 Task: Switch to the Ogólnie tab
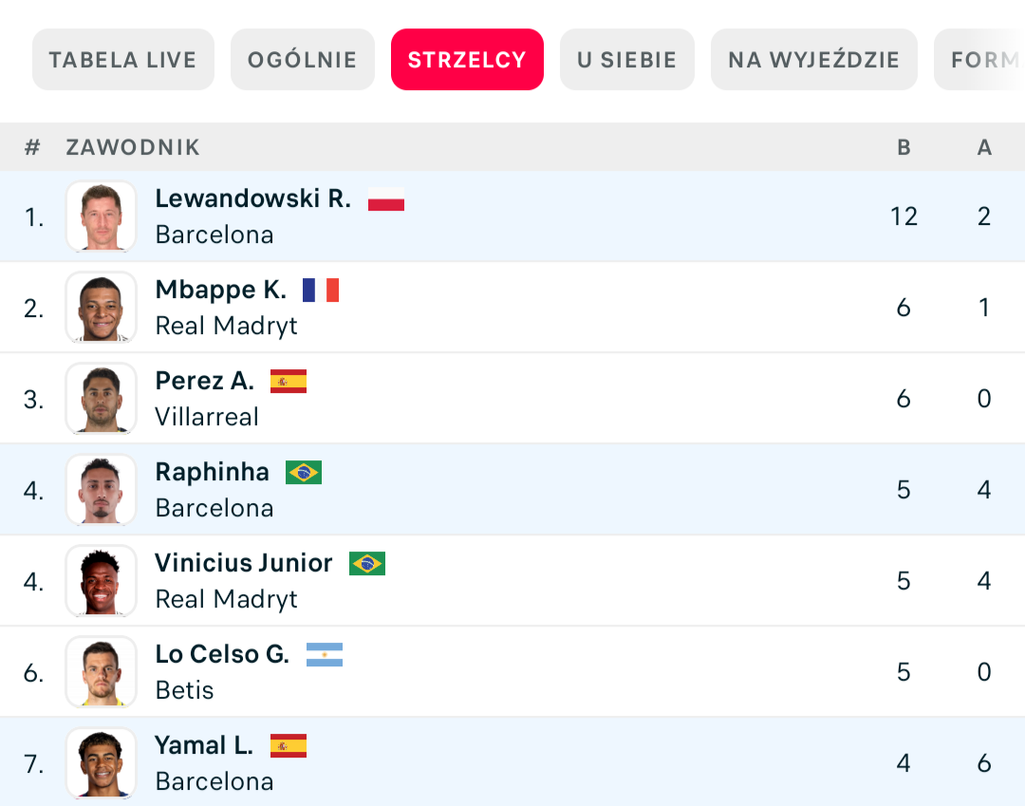click(x=302, y=60)
